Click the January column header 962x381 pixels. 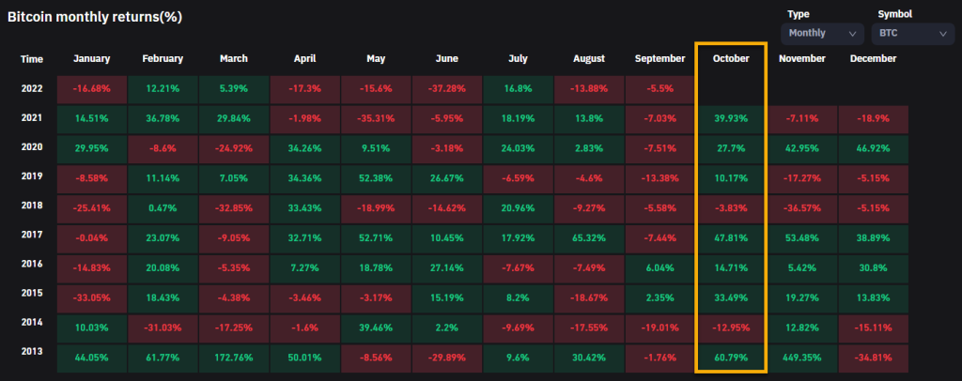[x=91, y=58]
